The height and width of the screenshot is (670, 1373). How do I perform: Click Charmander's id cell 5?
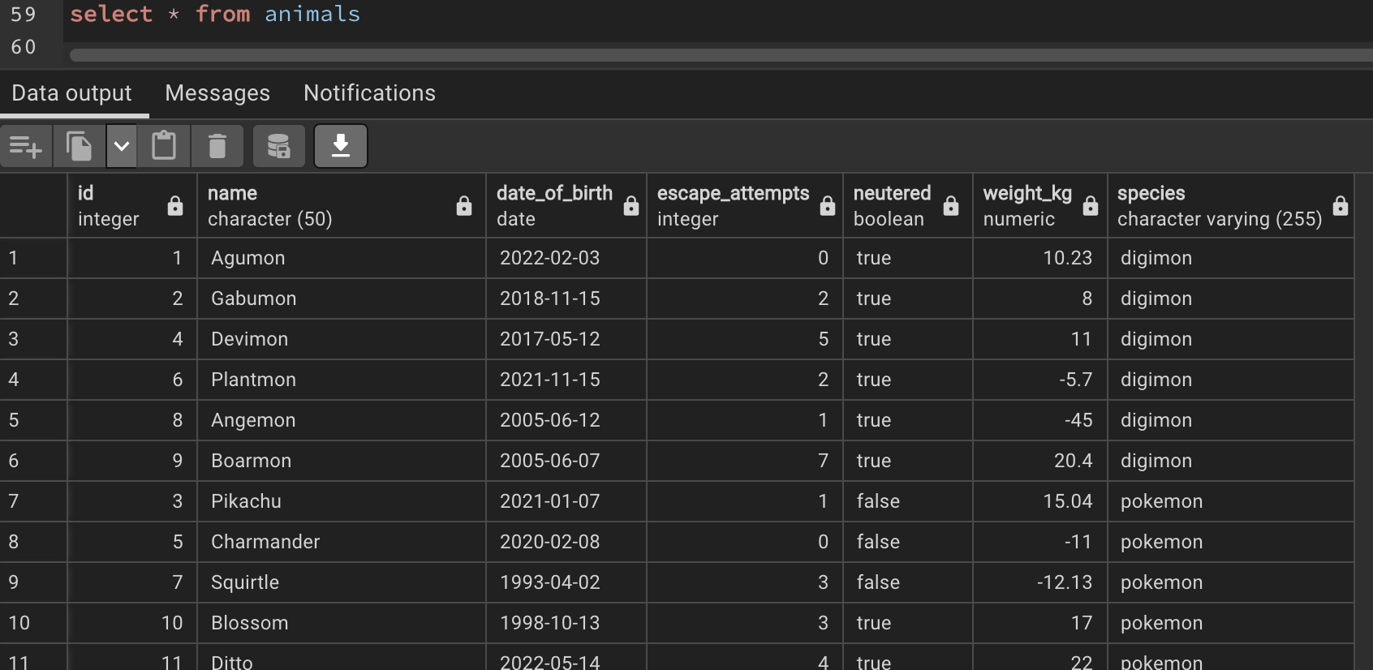(x=132, y=542)
